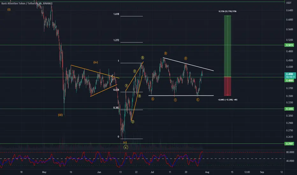Select the 1.272 Fibonacci extension label
This screenshot has width=297, height=175.
click(x=116, y=40)
